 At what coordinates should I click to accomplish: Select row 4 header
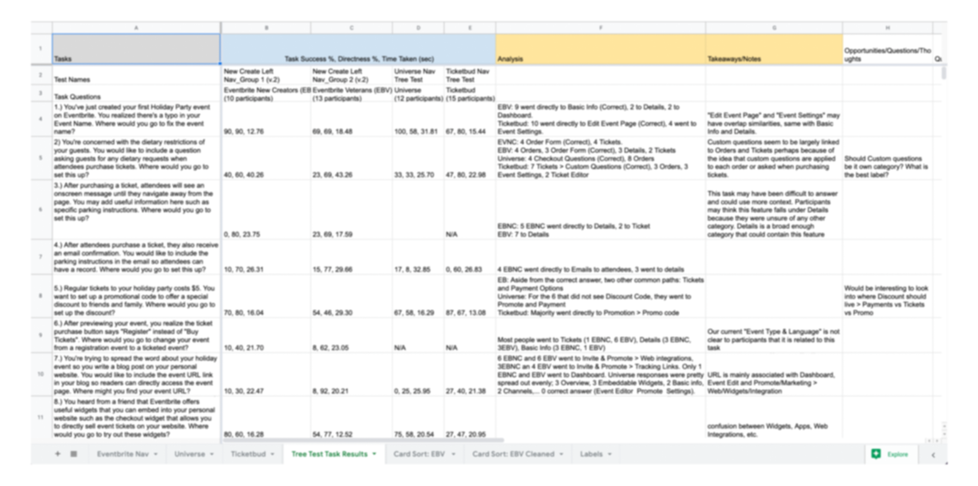pyautogui.click(x=41, y=119)
